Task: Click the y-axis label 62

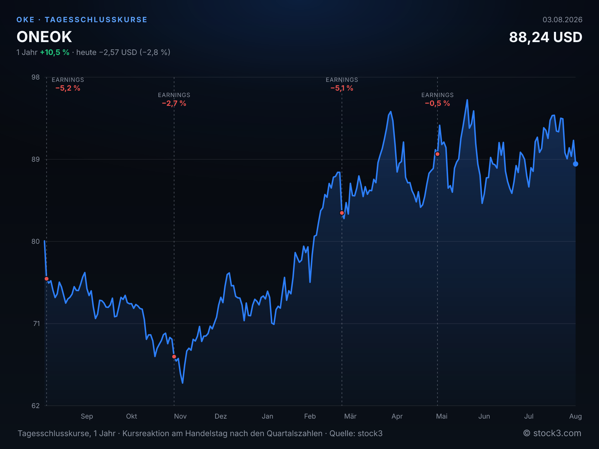Action: [35, 406]
